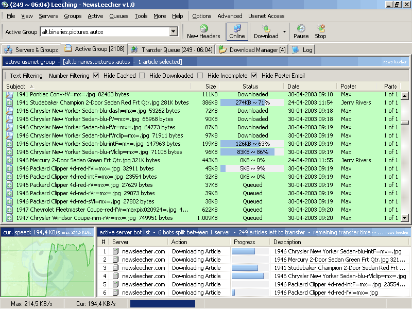Click the icon beside 1941 Studebaker Champion article
The width and height of the screenshot is (412, 309).
pos(9,102)
